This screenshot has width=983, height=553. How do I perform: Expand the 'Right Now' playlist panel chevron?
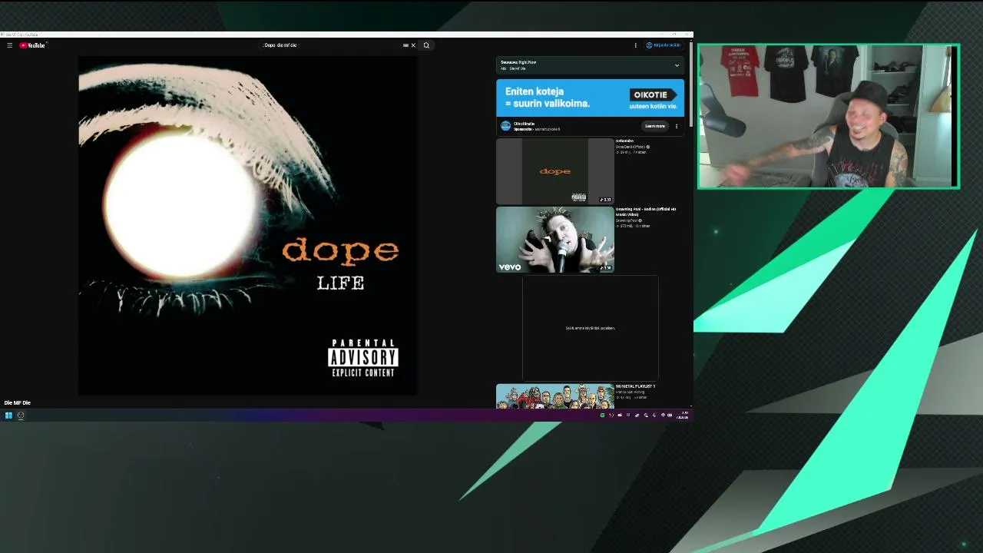[677, 65]
